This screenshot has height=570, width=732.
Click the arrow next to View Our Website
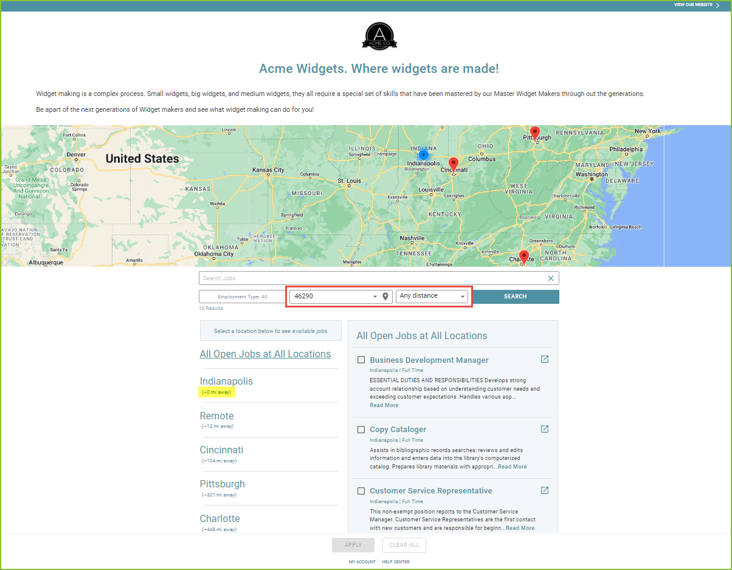click(x=717, y=5)
